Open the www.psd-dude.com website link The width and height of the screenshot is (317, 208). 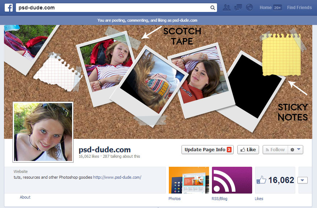117,177
